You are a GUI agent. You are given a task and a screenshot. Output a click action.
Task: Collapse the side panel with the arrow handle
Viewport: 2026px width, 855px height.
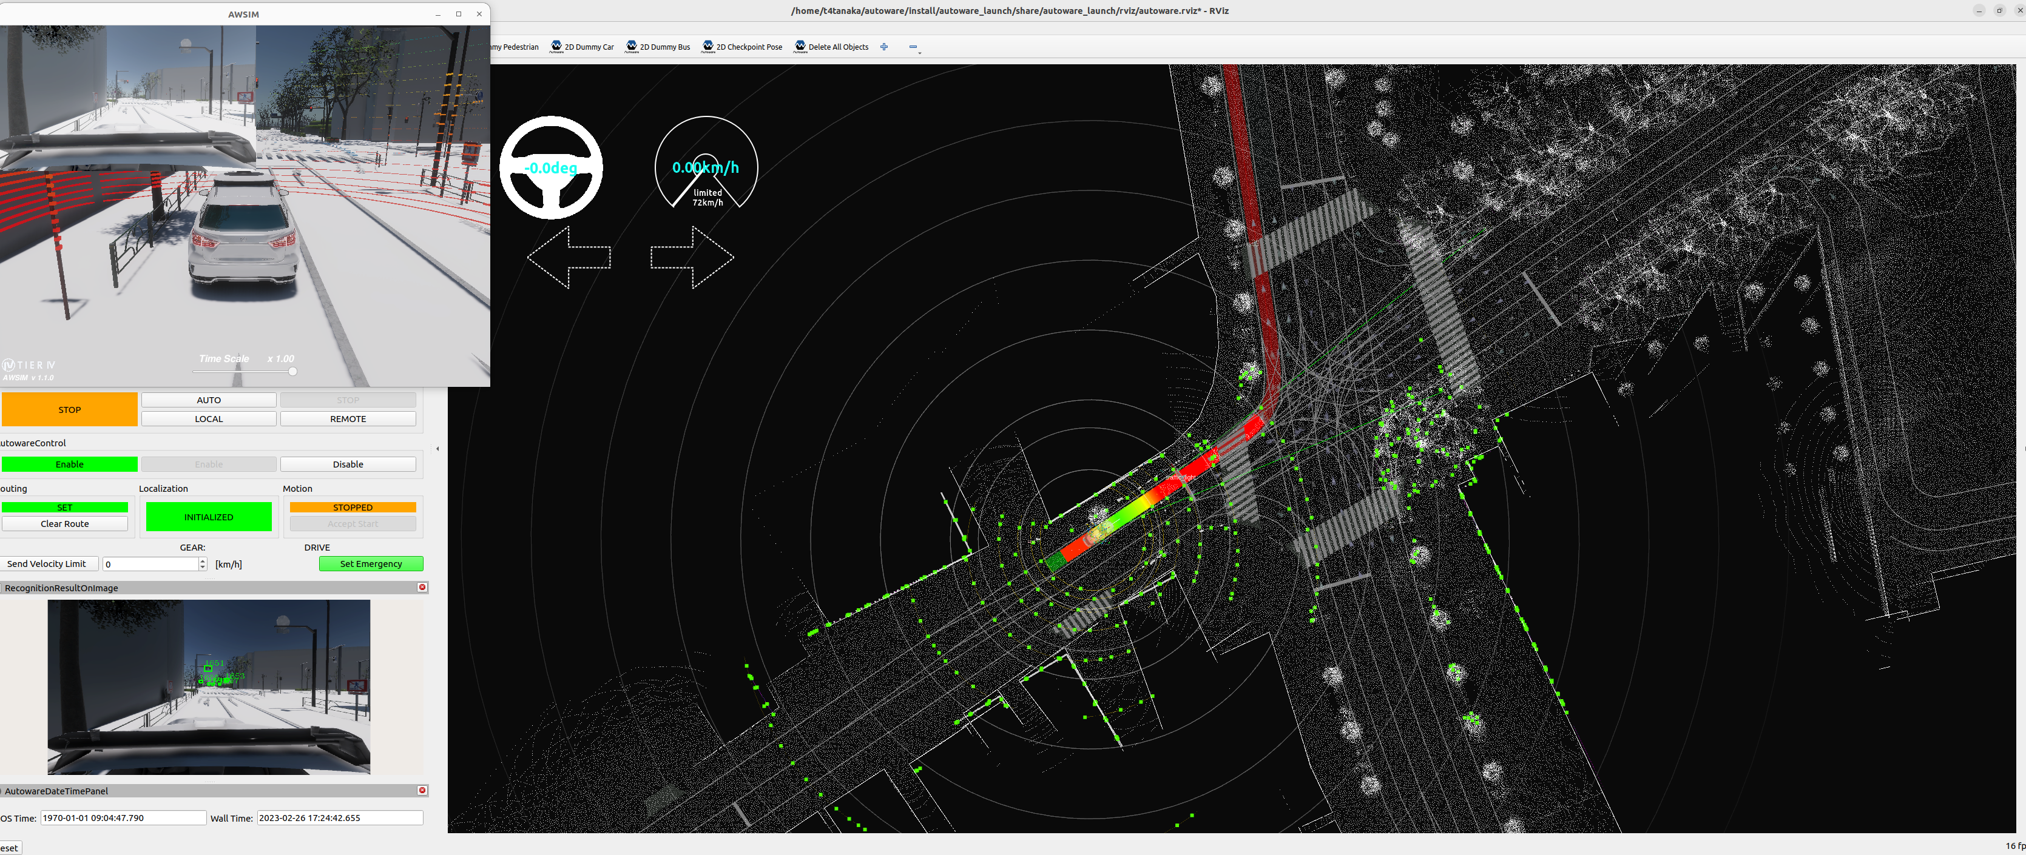coord(437,449)
